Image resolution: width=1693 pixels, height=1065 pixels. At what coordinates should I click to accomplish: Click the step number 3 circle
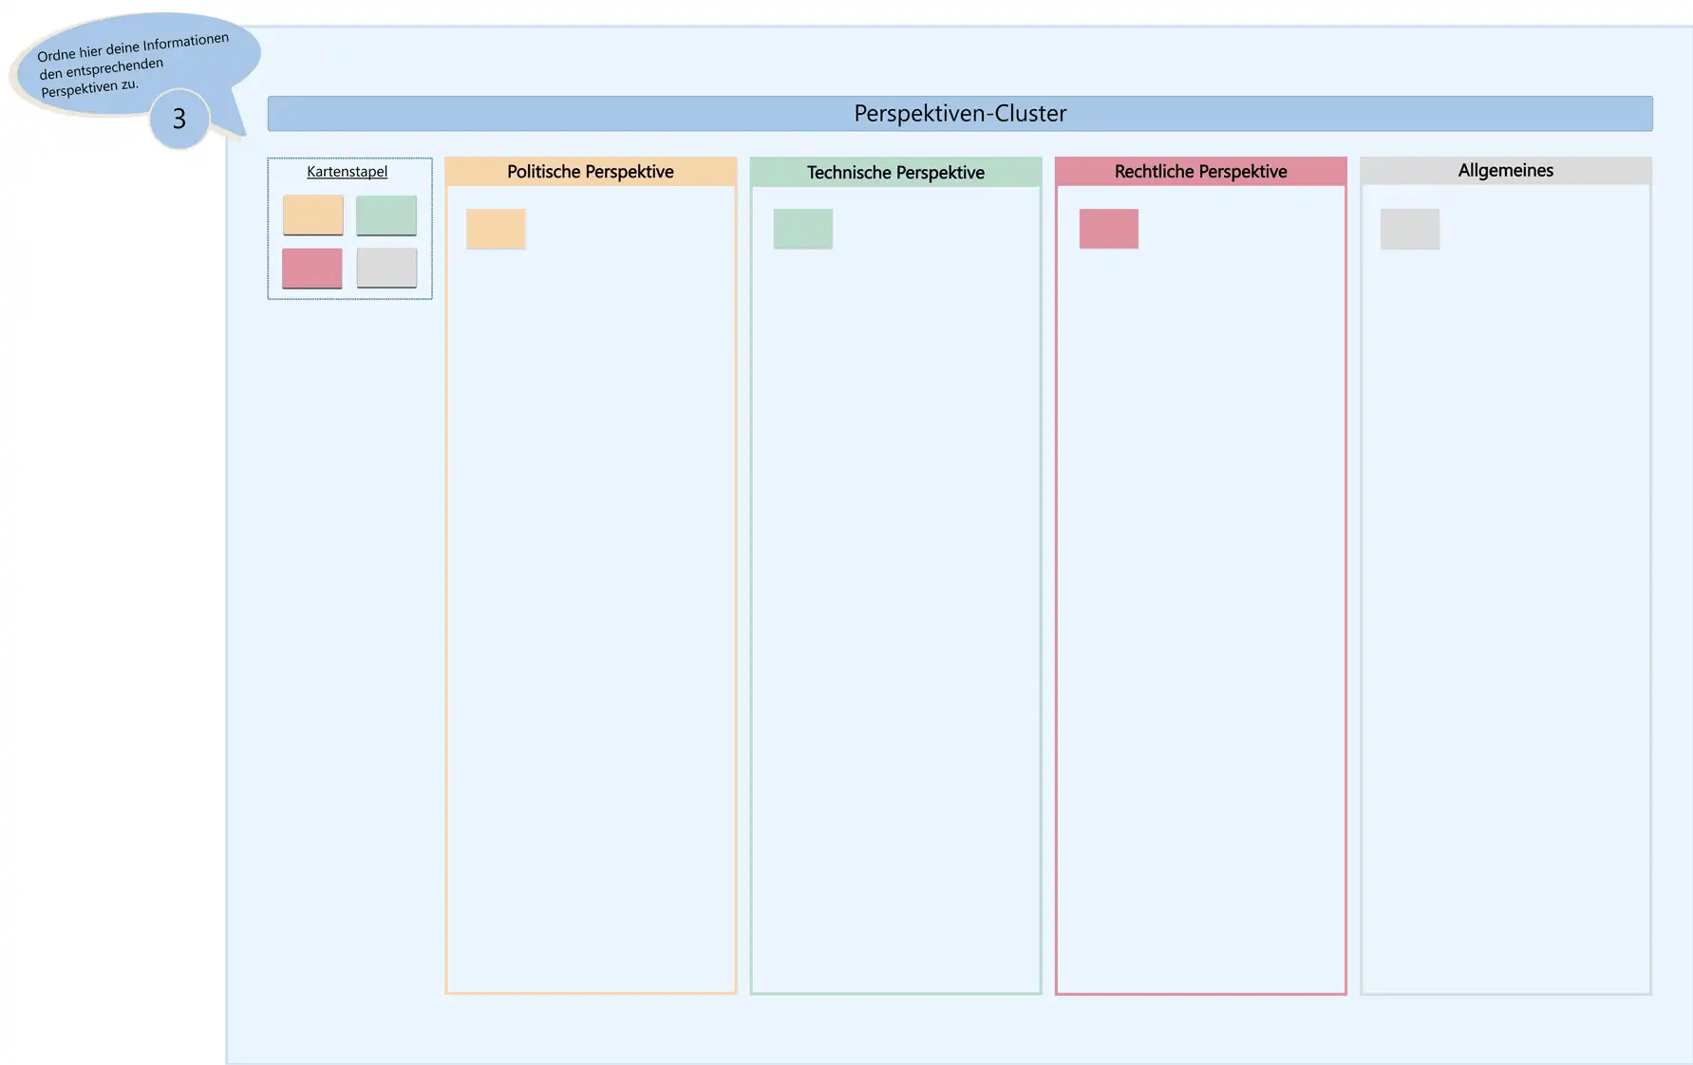click(x=179, y=119)
